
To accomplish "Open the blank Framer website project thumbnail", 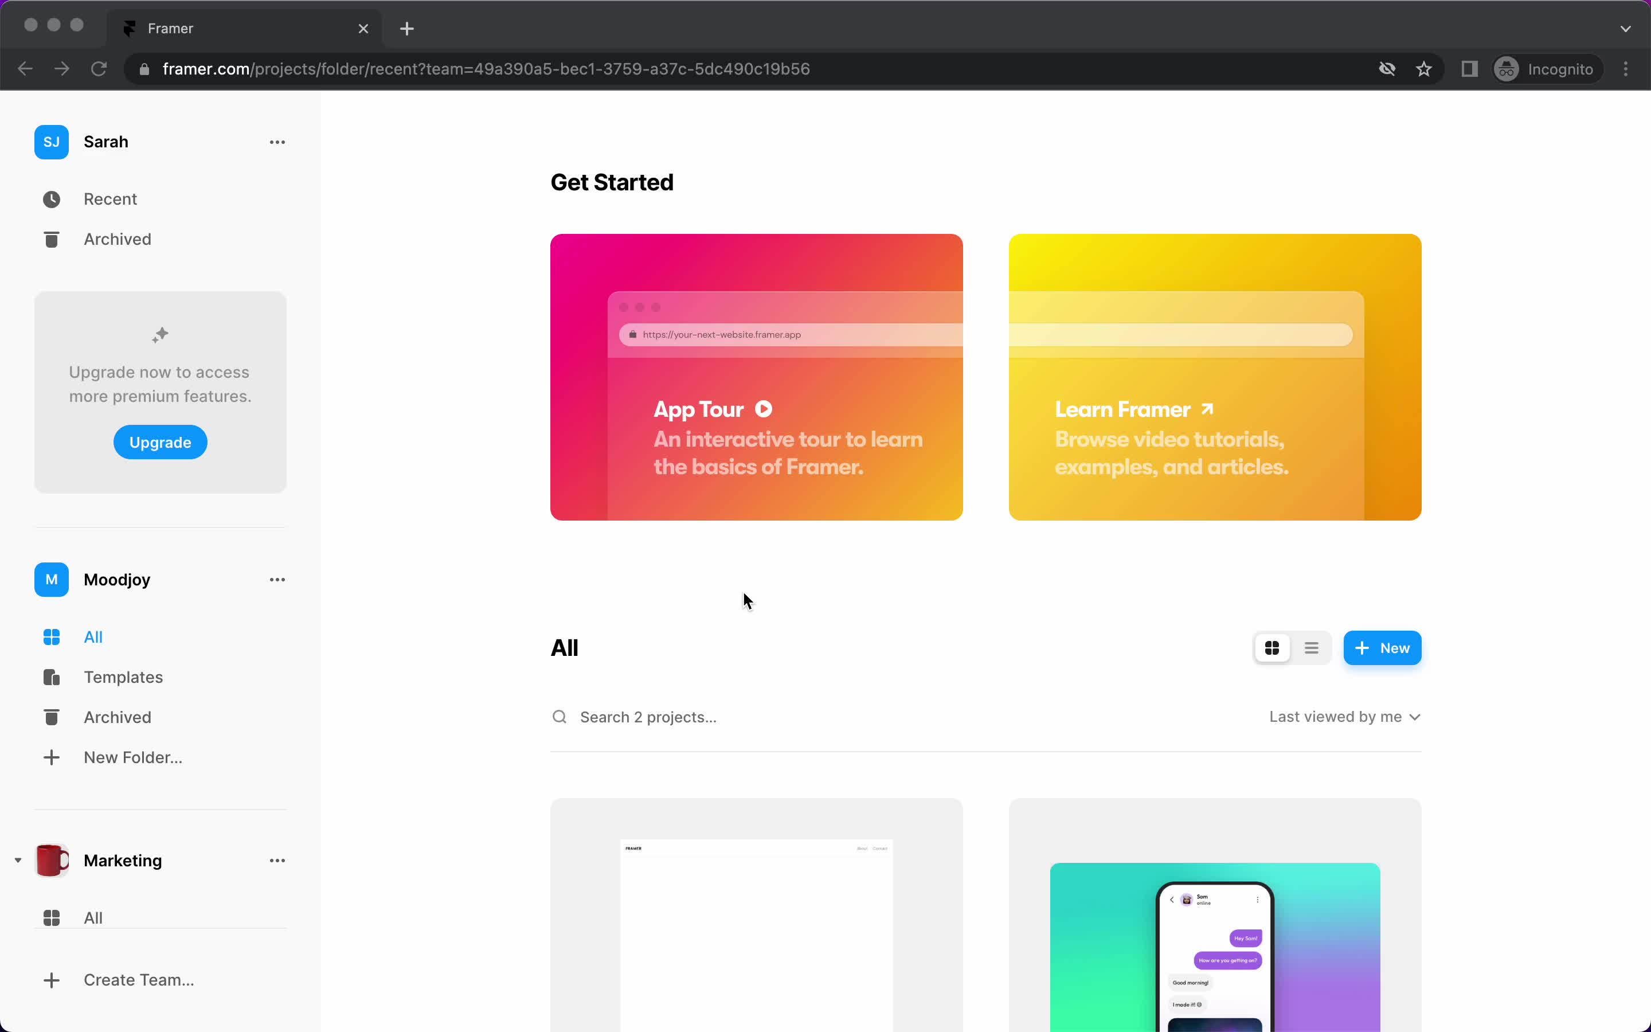I will pos(757,914).
